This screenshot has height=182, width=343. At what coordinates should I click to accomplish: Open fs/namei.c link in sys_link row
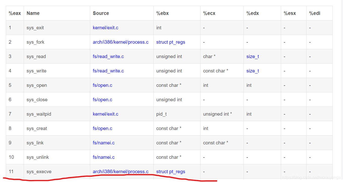[x=104, y=143]
